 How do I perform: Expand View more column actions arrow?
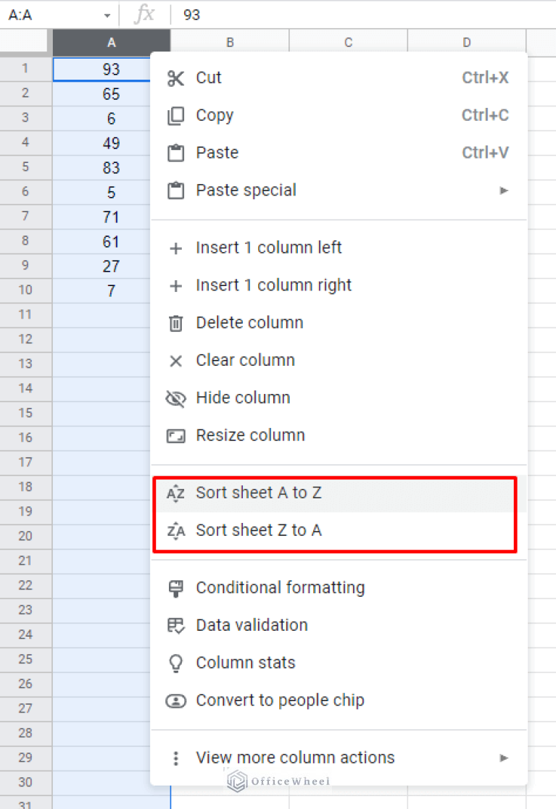[504, 758]
